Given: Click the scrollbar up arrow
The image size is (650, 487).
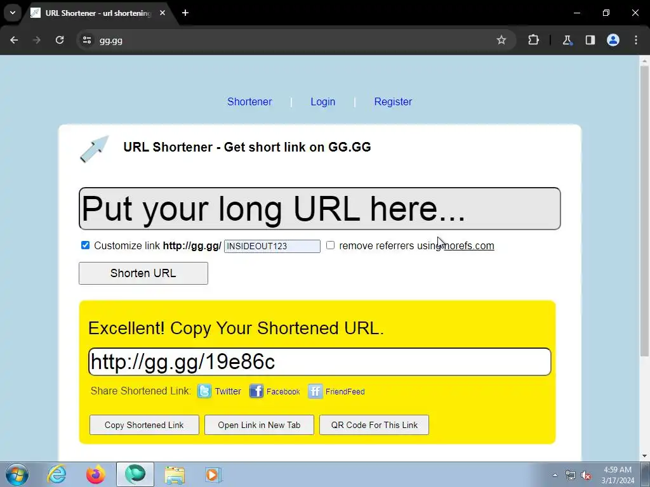Looking at the screenshot, I should click(644, 61).
